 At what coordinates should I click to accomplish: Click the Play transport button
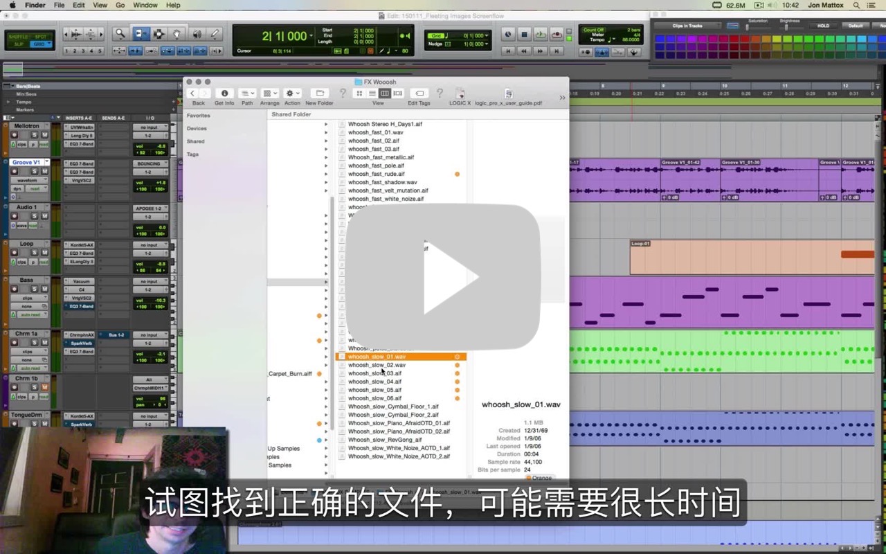coord(541,34)
